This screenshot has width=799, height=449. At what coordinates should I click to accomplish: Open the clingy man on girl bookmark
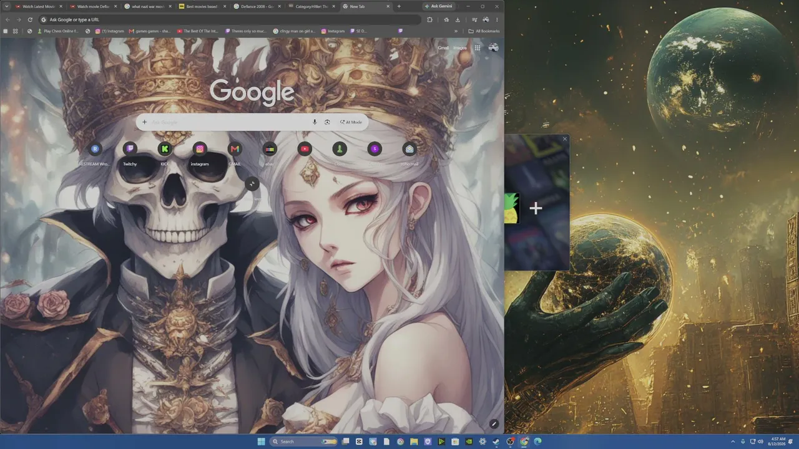pyautogui.click(x=295, y=31)
